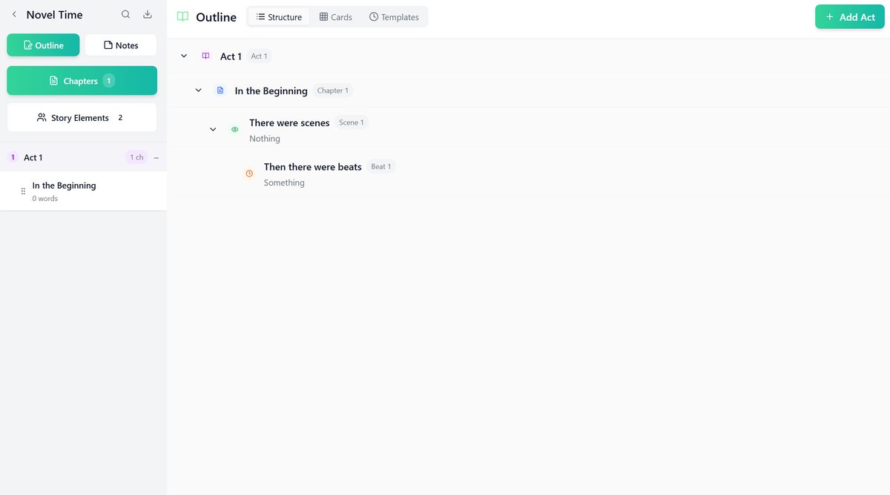Click the Nothing scene description

pos(265,139)
